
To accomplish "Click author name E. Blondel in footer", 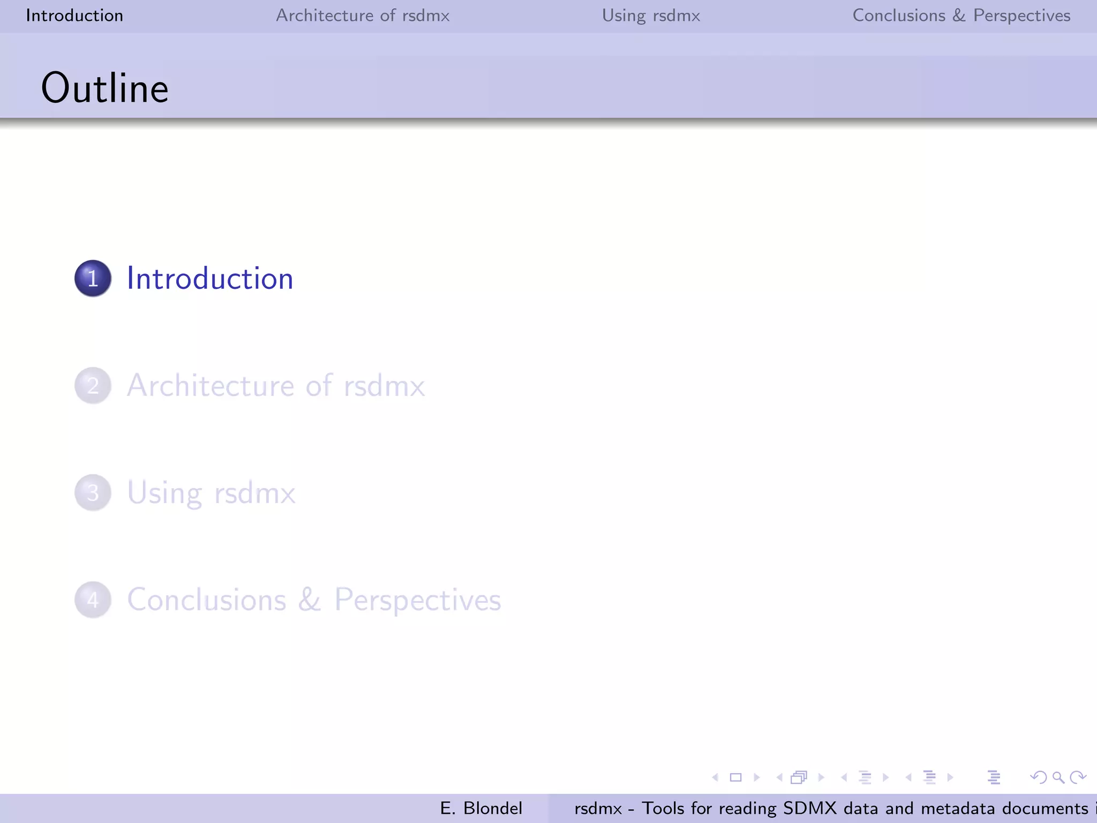I will point(481,808).
